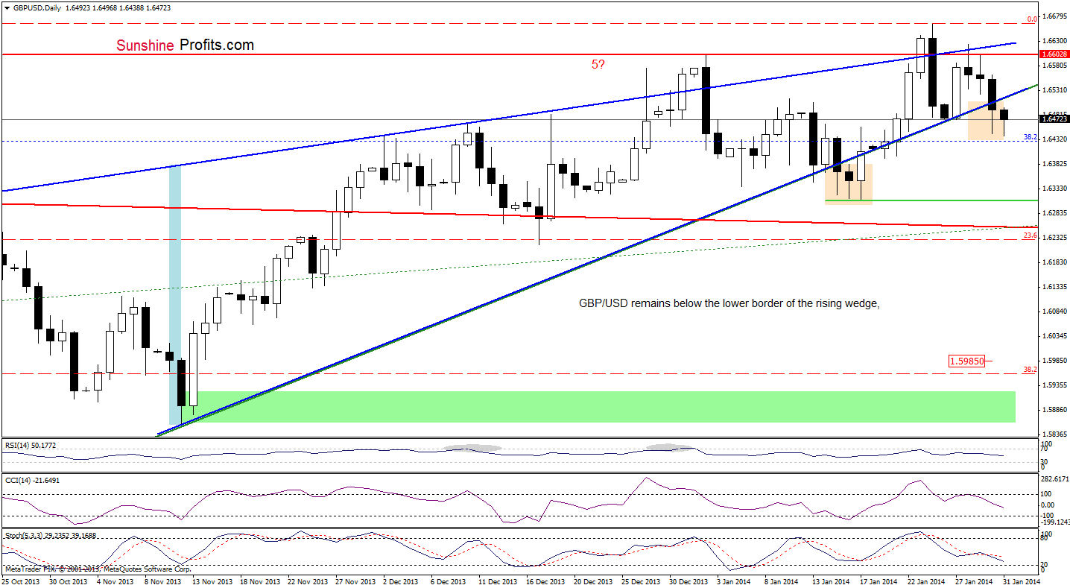Select the boxed red 1.59850 target label

[x=967, y=361]
